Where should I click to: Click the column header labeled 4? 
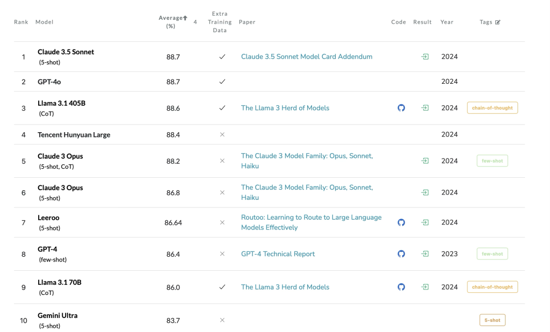point(196,22)
